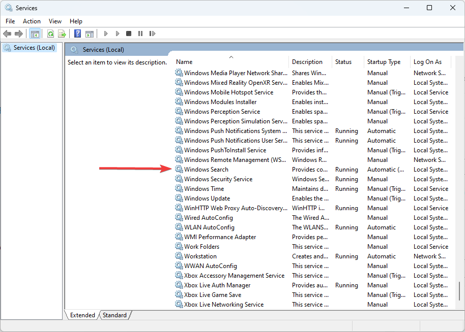Click the Pause Service icon
465x332 pixels.
pyautogui.click(x=140, y=34)
